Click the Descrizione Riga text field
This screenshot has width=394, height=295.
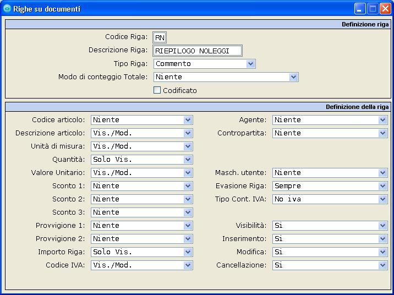coord(198,51)
